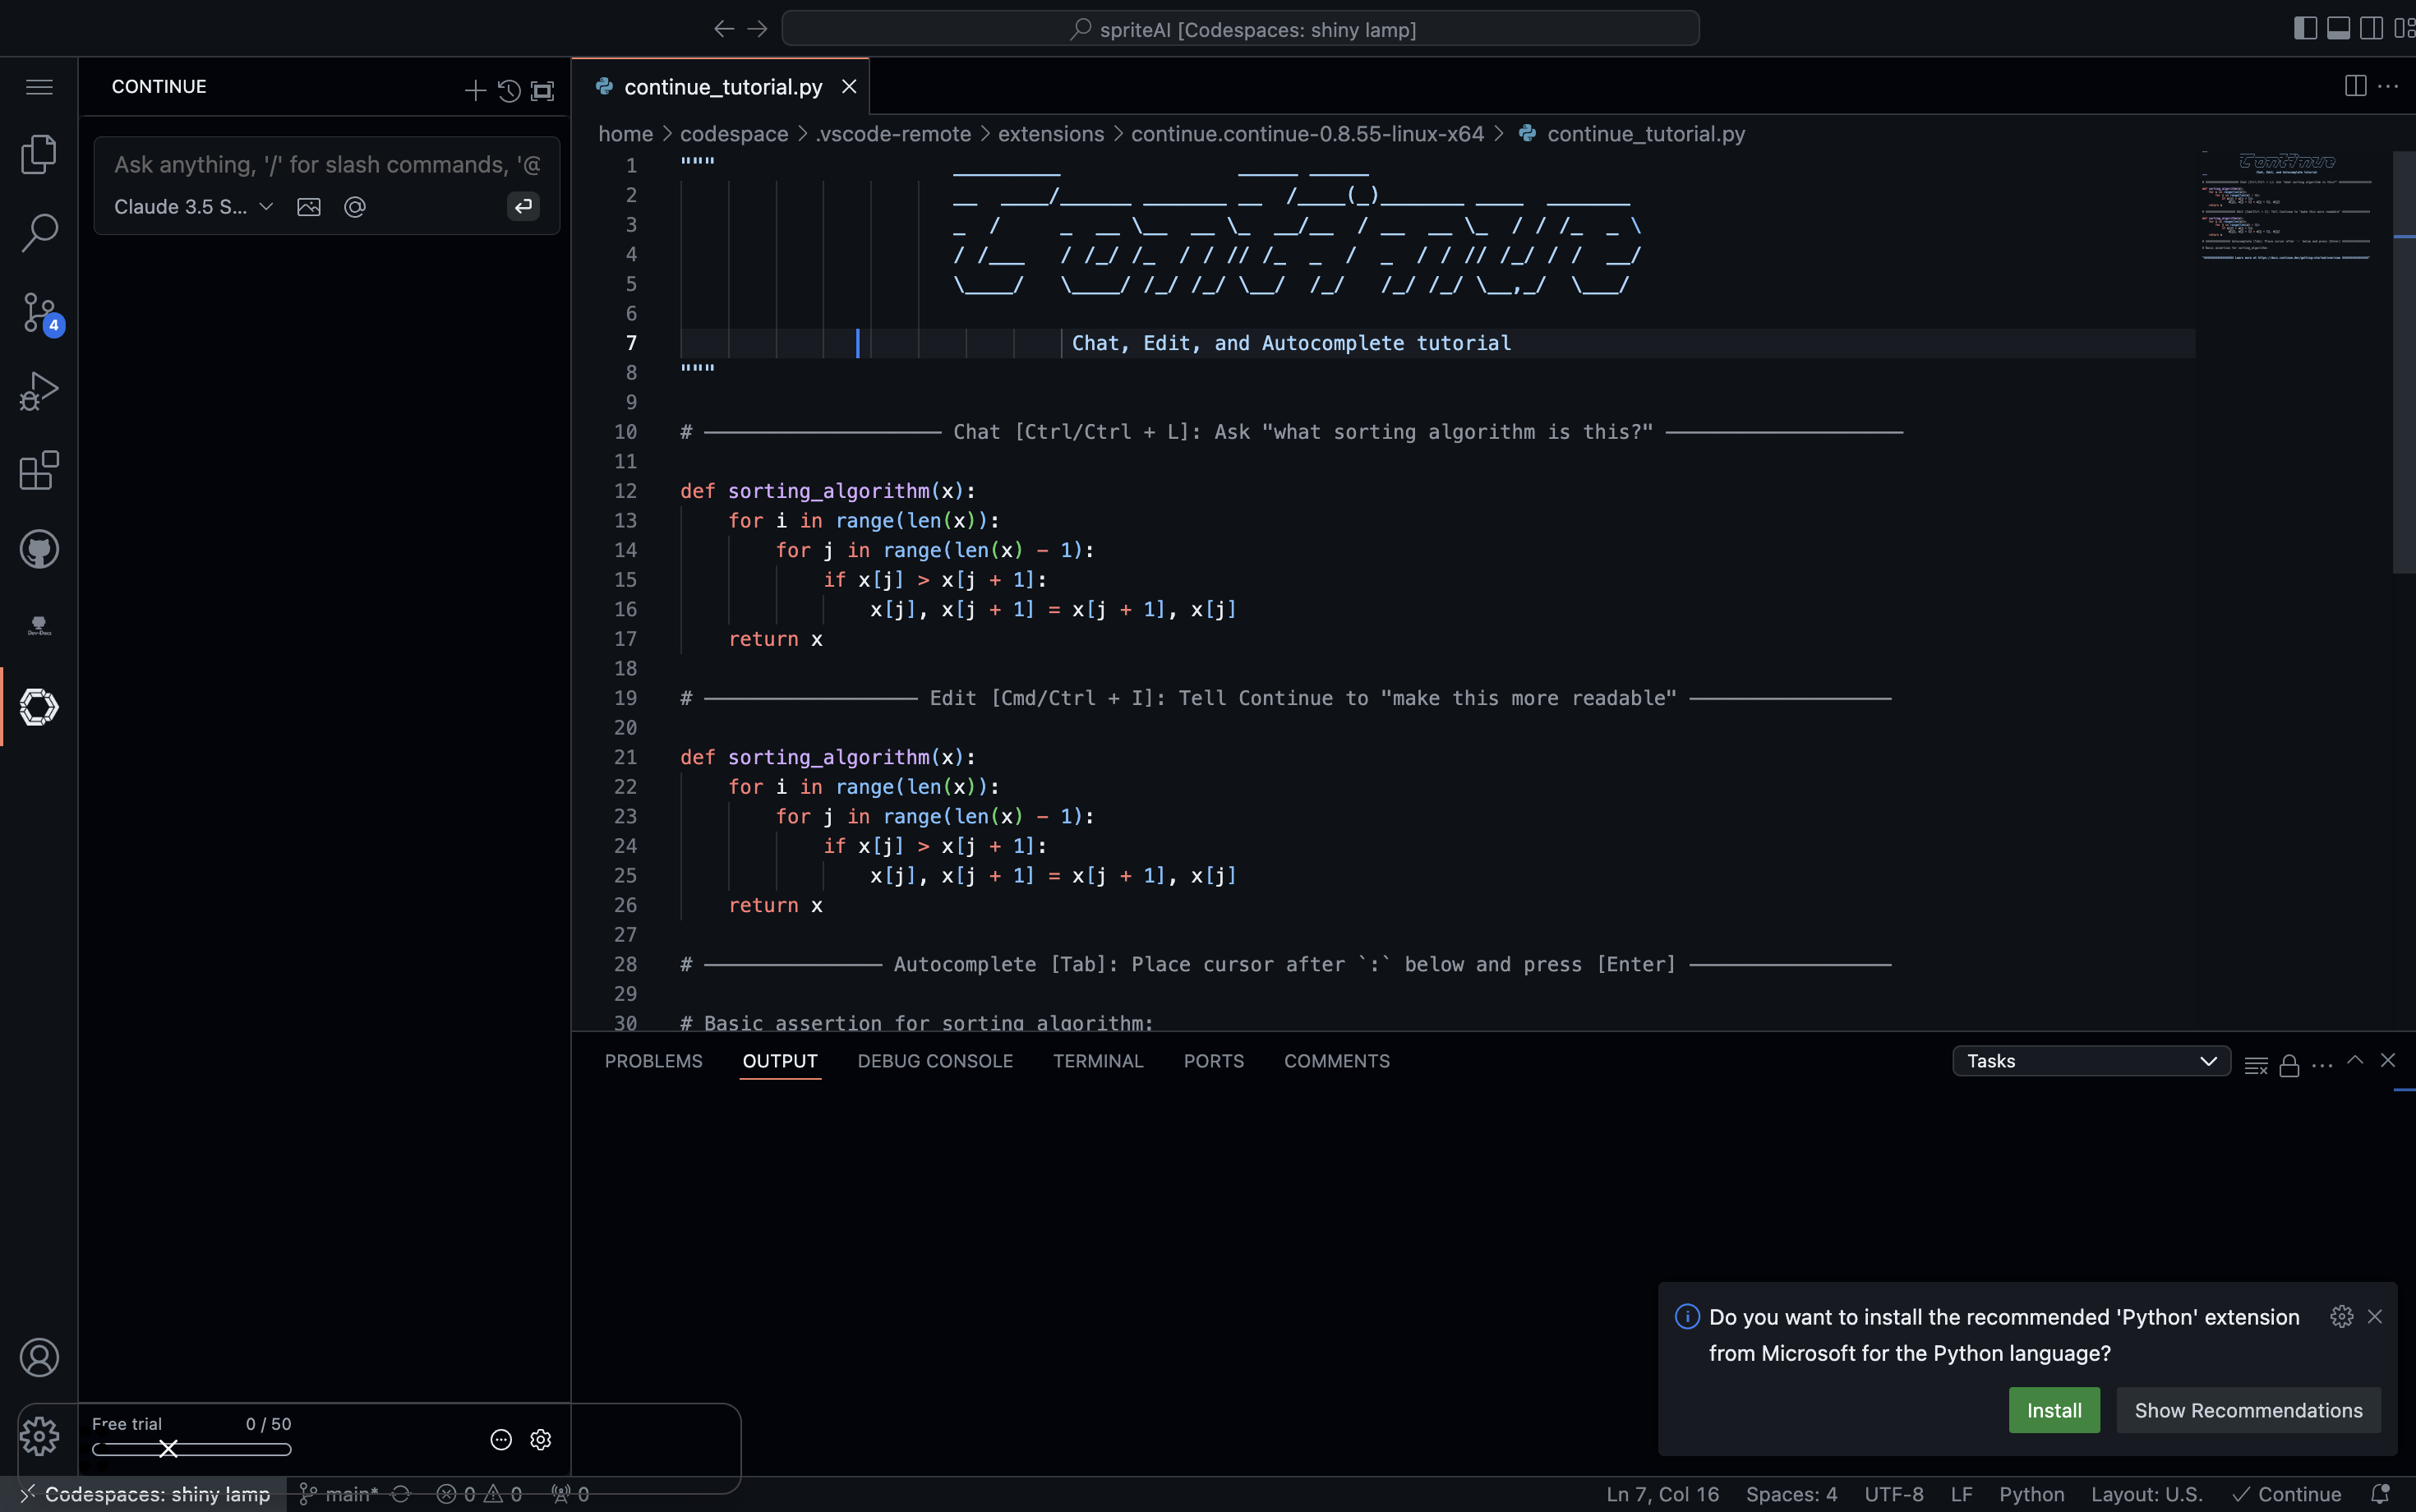Switch to the TERMINAL tab
The height and width of the screenshot is (1512, 2416).
pos(1097,1061)
